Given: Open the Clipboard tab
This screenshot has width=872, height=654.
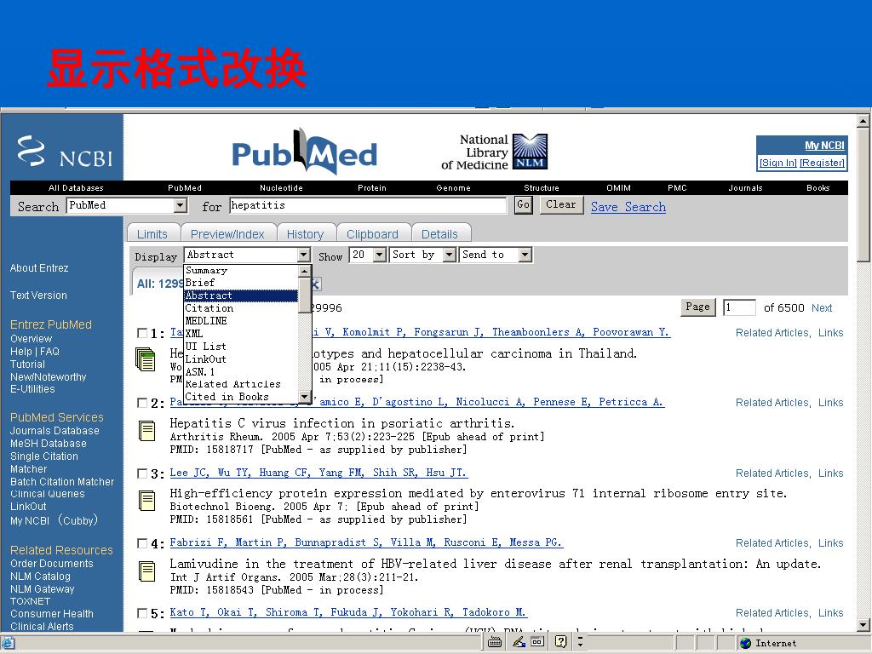Looking at the screenshot, I should pyautogui.click(x=372, y=234).
